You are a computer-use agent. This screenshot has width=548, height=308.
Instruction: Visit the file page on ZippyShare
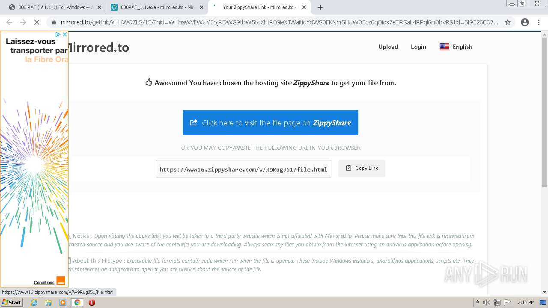click(x=271, y=122)
